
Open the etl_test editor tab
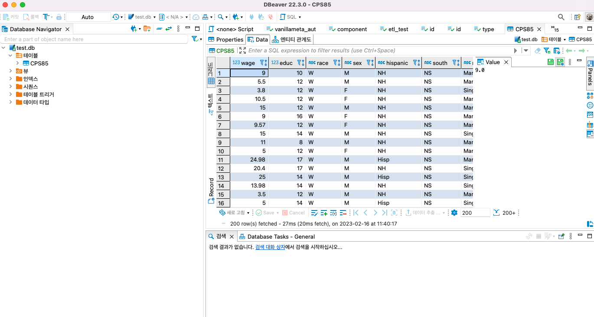[394, 29]
